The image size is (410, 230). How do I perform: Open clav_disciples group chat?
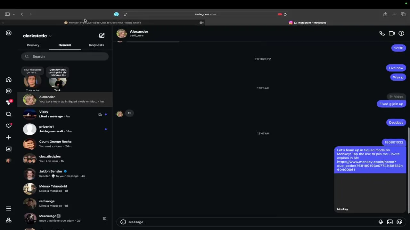pos(65,159)
